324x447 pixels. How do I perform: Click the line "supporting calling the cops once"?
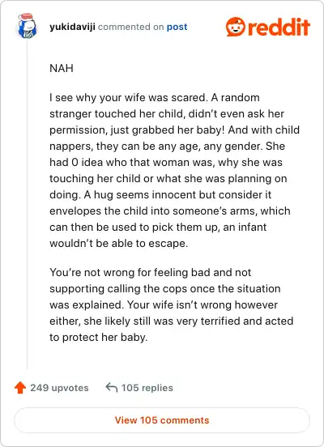pos(165,288)
